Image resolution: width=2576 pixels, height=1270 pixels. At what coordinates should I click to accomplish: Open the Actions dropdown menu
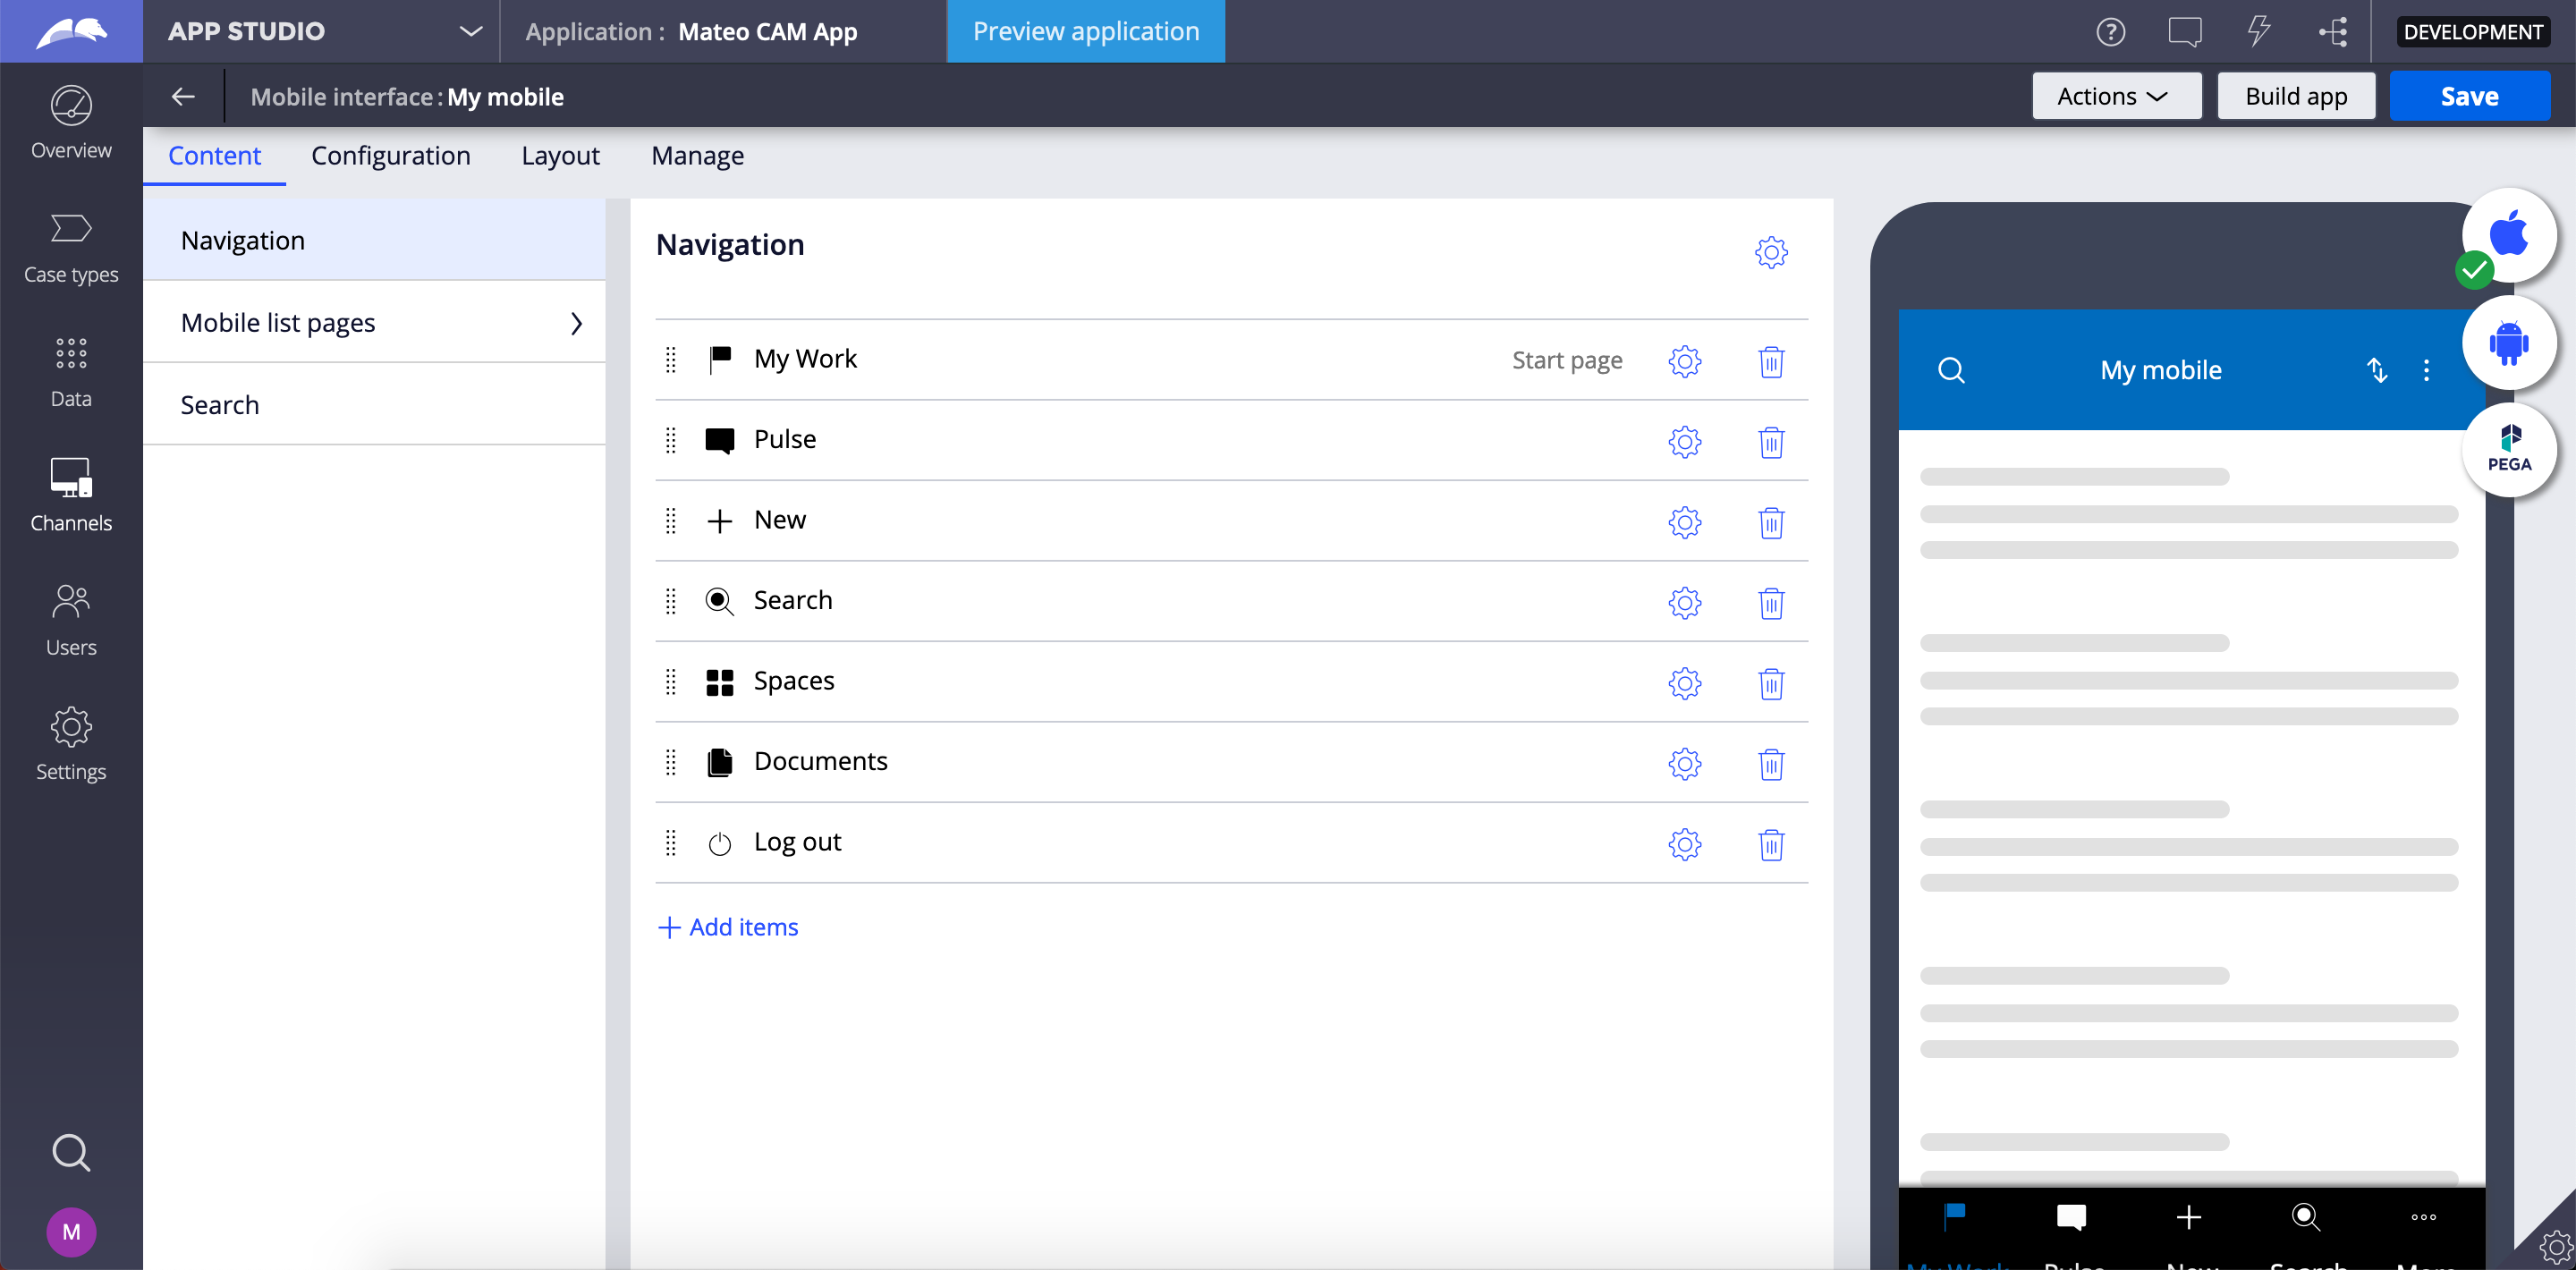coord(2116,96)
